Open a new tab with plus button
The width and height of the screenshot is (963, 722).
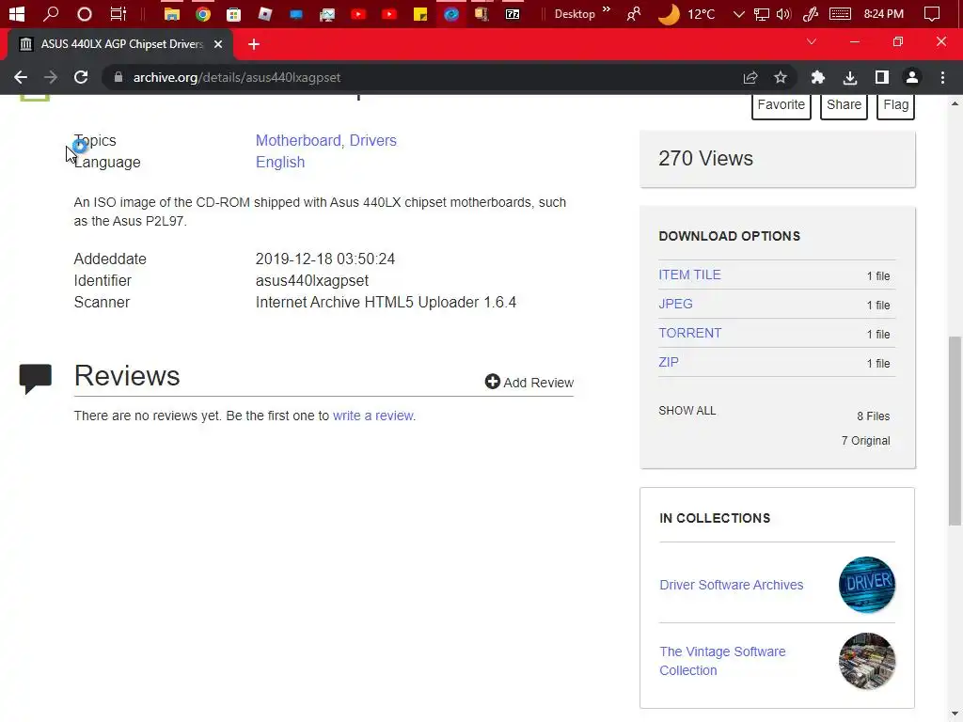(254, 44)
